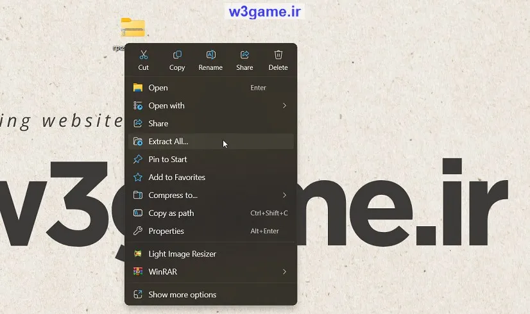This screenshot has height=314, width=530.
Task: Click the Light Image Resizer label
Action: coord(182,254)
